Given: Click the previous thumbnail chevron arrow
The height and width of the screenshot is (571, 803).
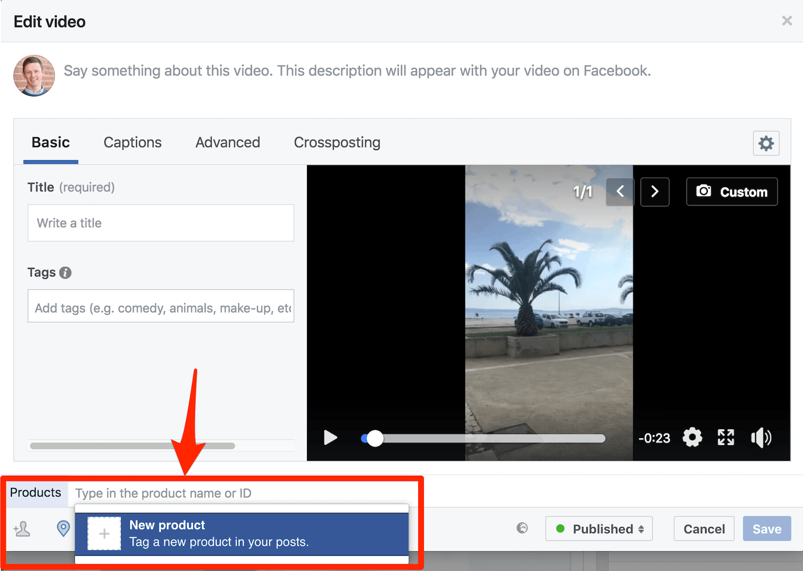Looking at the screenshot, I should point(620,192).
